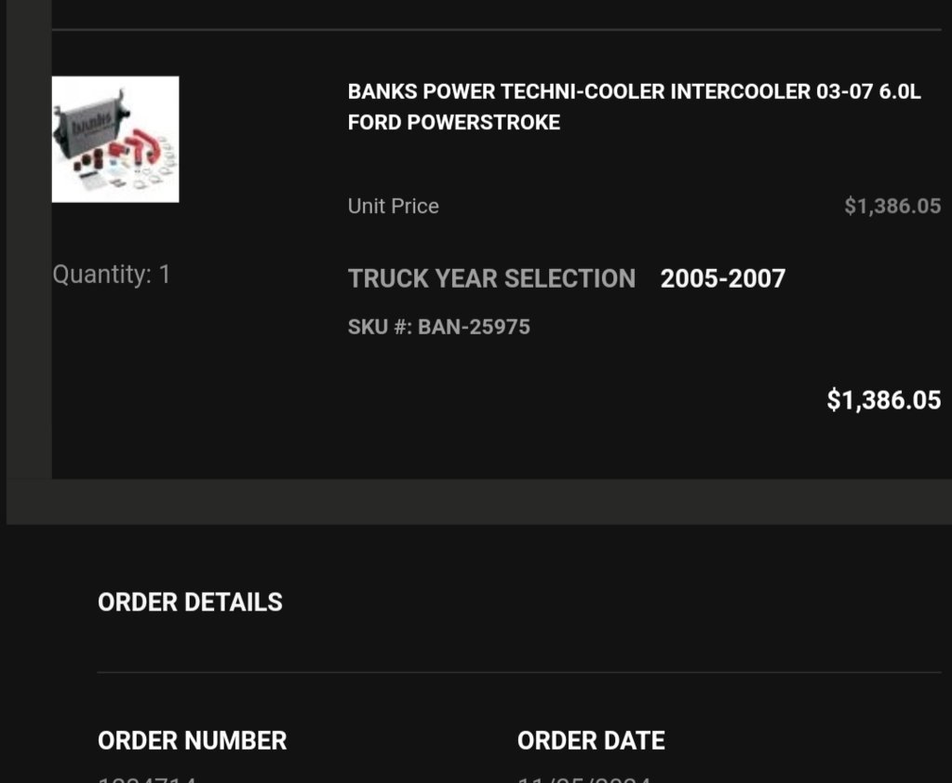The width and height of the screenshot is (952, 783).
Task: Select the partially visible order date value
Action: tap(584, 778)
